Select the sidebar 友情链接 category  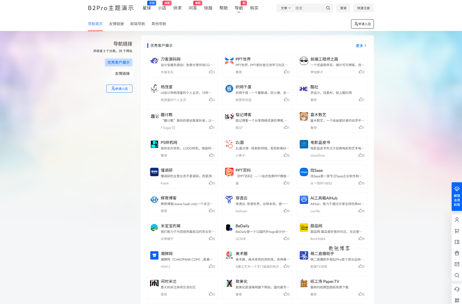point(122,74)
